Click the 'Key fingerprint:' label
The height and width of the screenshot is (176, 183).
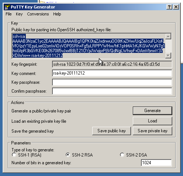[x=24, y=64]
